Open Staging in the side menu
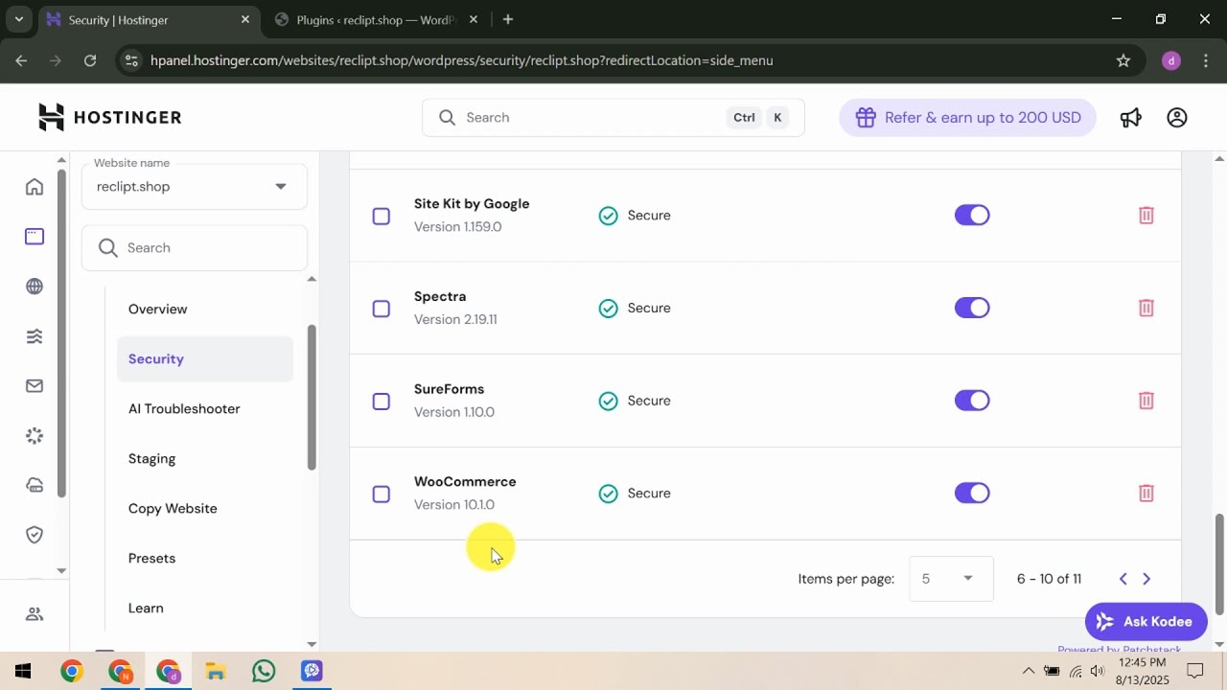 coord(151,458)
